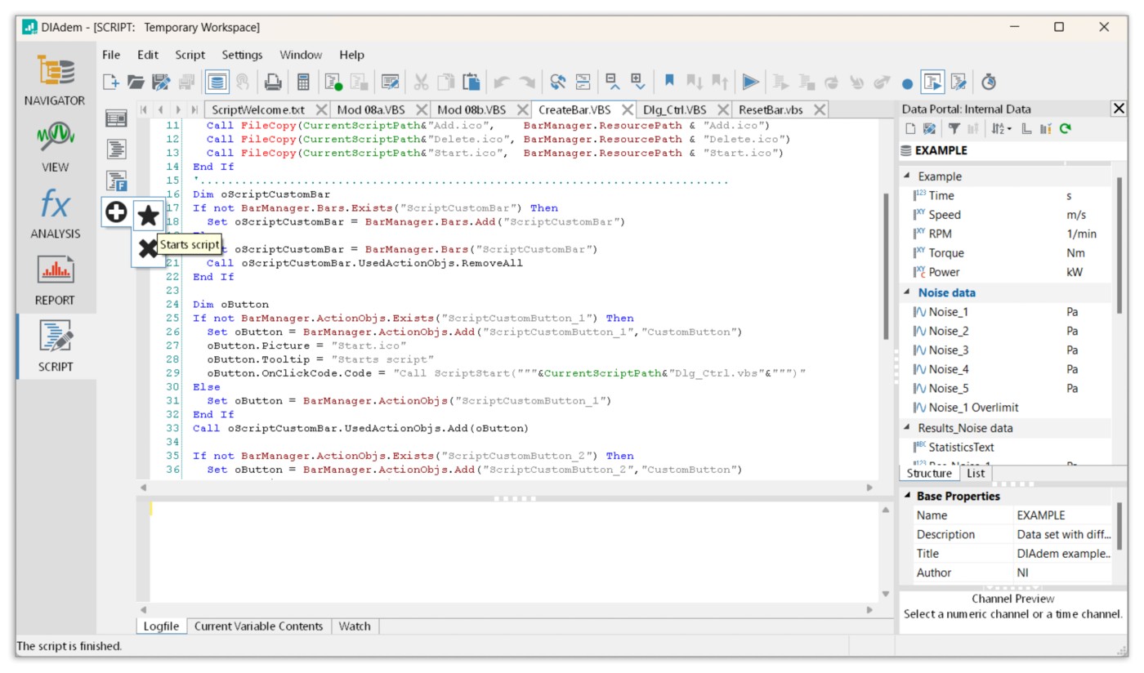This screenshot has width=1144, height=673.
Task: Toggle the breakpoint blue dot button
Action: click(907, 82)
